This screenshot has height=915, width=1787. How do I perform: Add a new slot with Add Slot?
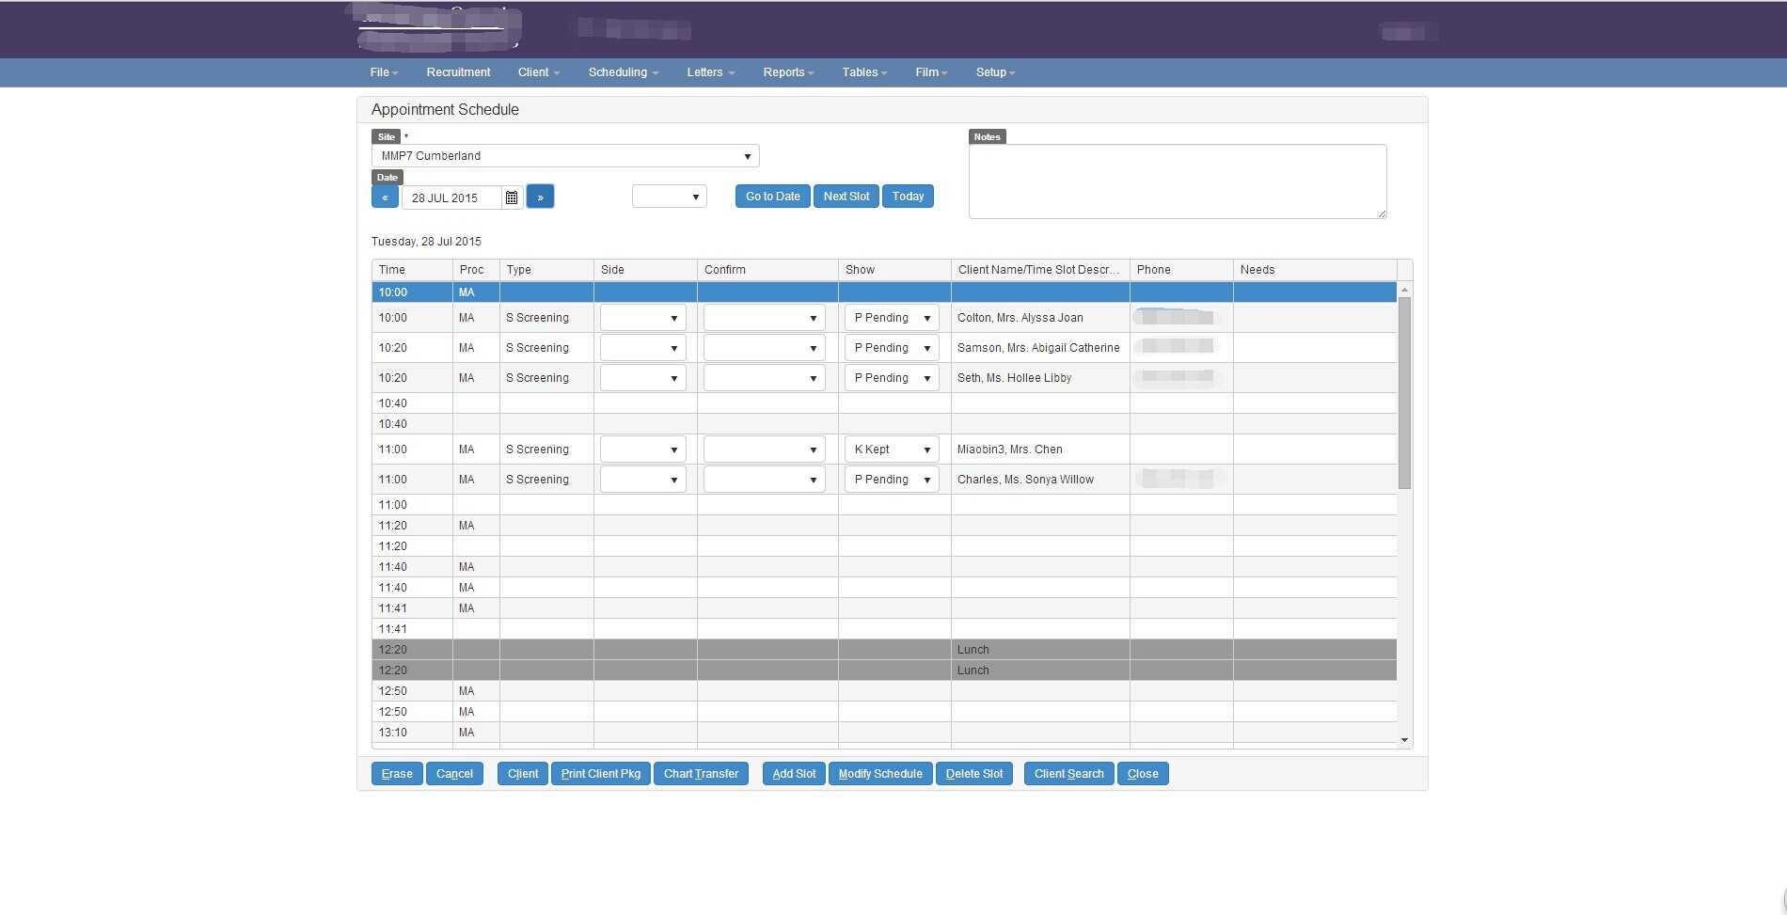click(x=794, y=774)
